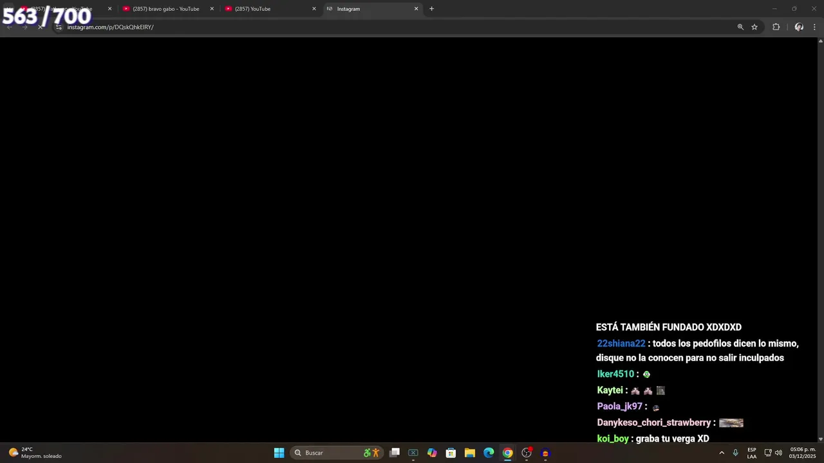Viewport: 824px width, 463px height.
Task: Open Microsoft Store from the taskbar
Action: click(x=451, y=453)
